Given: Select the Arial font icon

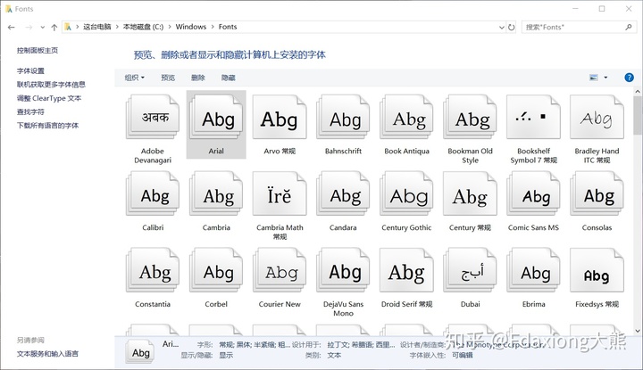Looking at the screenshot, I should click(216, 117).
